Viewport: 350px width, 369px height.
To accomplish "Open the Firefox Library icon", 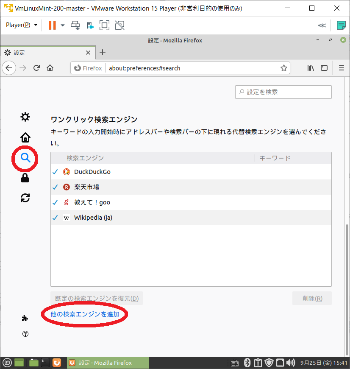I will coord(311,68).
